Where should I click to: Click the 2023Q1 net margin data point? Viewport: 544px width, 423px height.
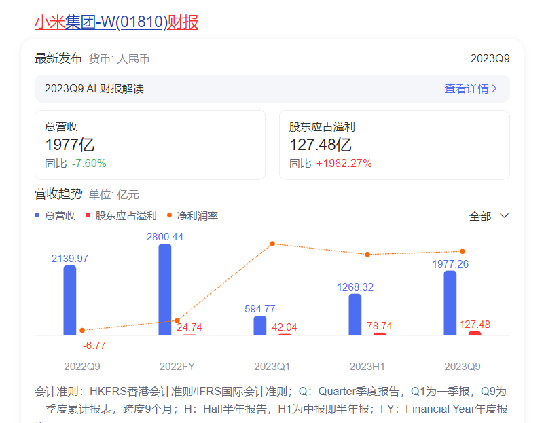click(x=272, y=244)
